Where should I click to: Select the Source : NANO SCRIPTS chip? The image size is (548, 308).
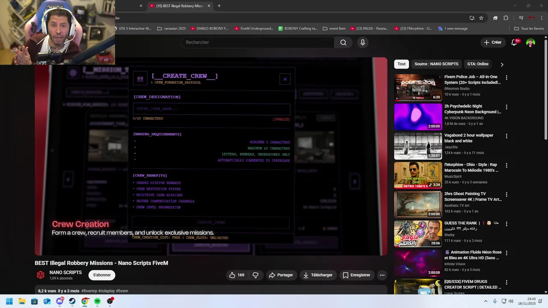click(436, 64)
